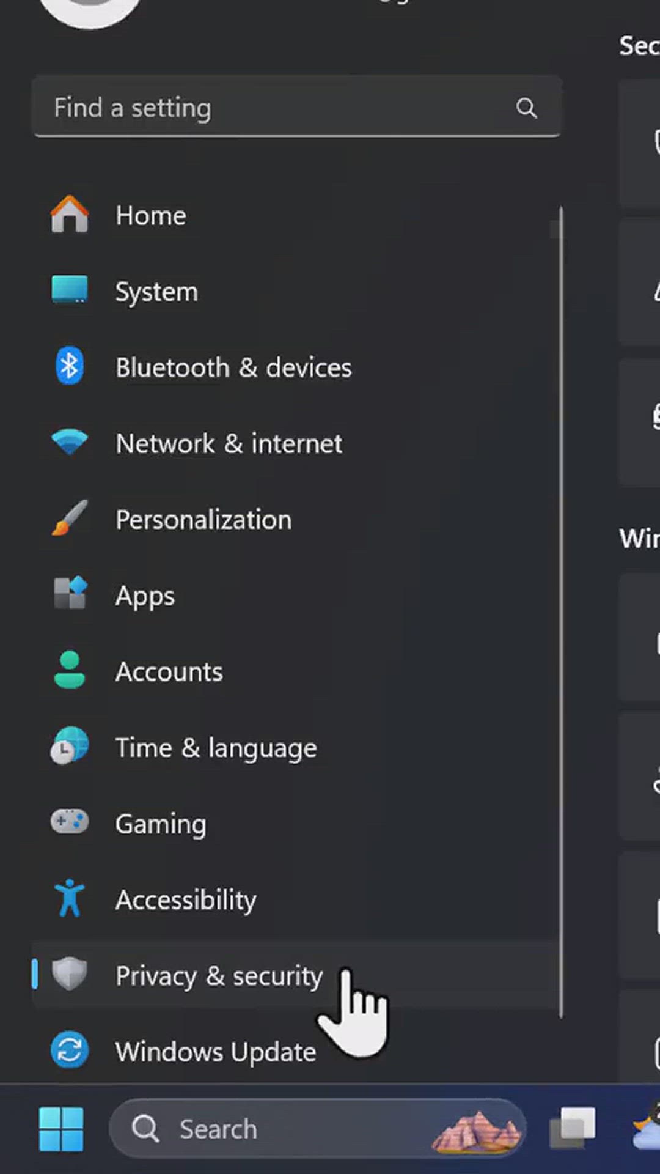Switch to the Windows Update page
660x1174 pixels.
[x=215, y=1052]
